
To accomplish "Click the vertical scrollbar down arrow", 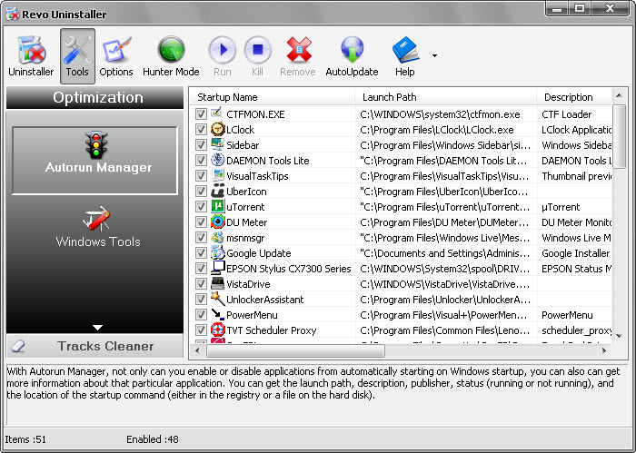I will (620, 337).
